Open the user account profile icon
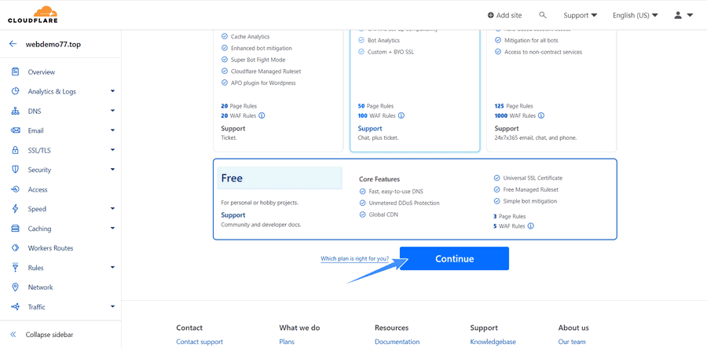 point(678,16)
